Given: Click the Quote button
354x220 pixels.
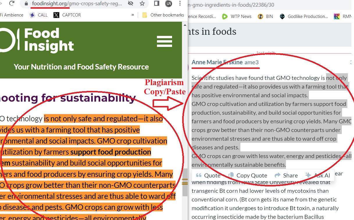Looking at the screenshot, I should click(208, 175).
